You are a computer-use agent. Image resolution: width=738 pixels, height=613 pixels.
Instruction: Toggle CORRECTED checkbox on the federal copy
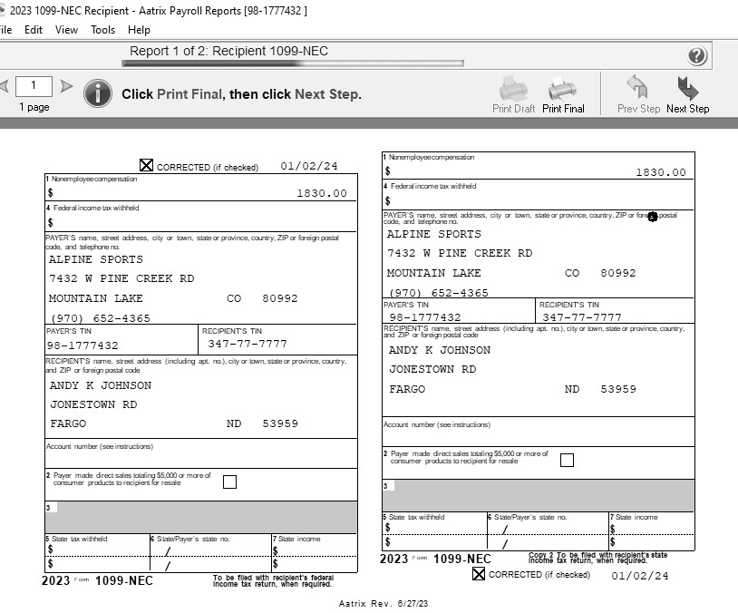pyautogui.click(x=146, y=165)
